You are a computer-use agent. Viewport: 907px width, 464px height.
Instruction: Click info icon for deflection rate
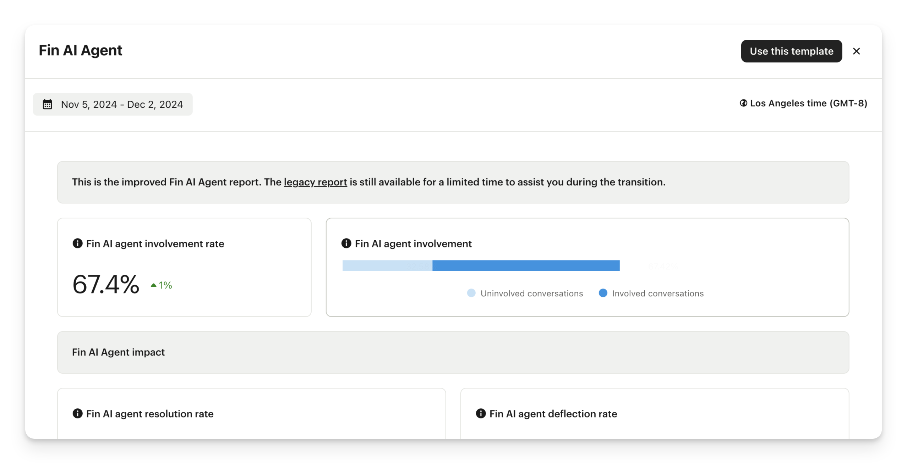coord(481,414)
